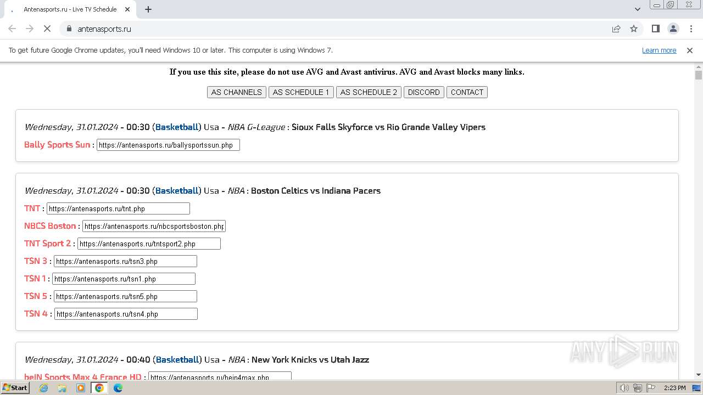This screenshot has width=703, height=395.
Task: Open the media player taskbar icon
Action: pos(81,388)
